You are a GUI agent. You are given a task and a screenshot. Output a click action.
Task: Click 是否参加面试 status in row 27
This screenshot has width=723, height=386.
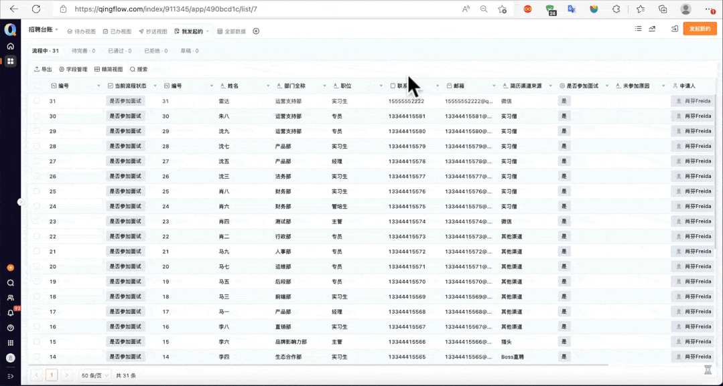[x=125, y=161]
